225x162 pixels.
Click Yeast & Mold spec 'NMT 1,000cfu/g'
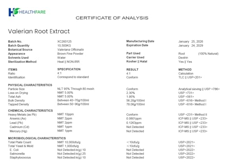(x=68, y=146)
